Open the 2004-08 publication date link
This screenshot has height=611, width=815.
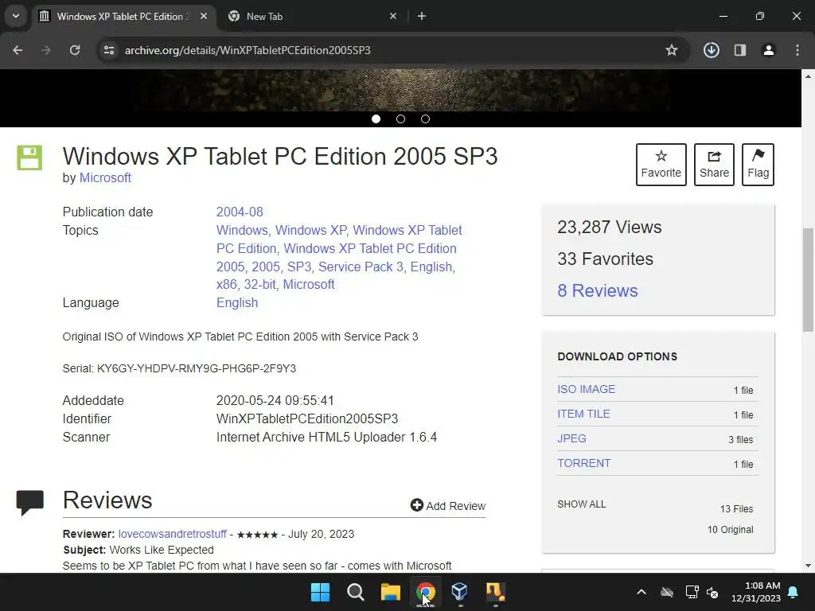240,212
